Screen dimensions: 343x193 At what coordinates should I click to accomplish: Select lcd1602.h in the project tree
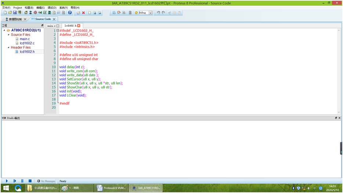tap(27, 52)
